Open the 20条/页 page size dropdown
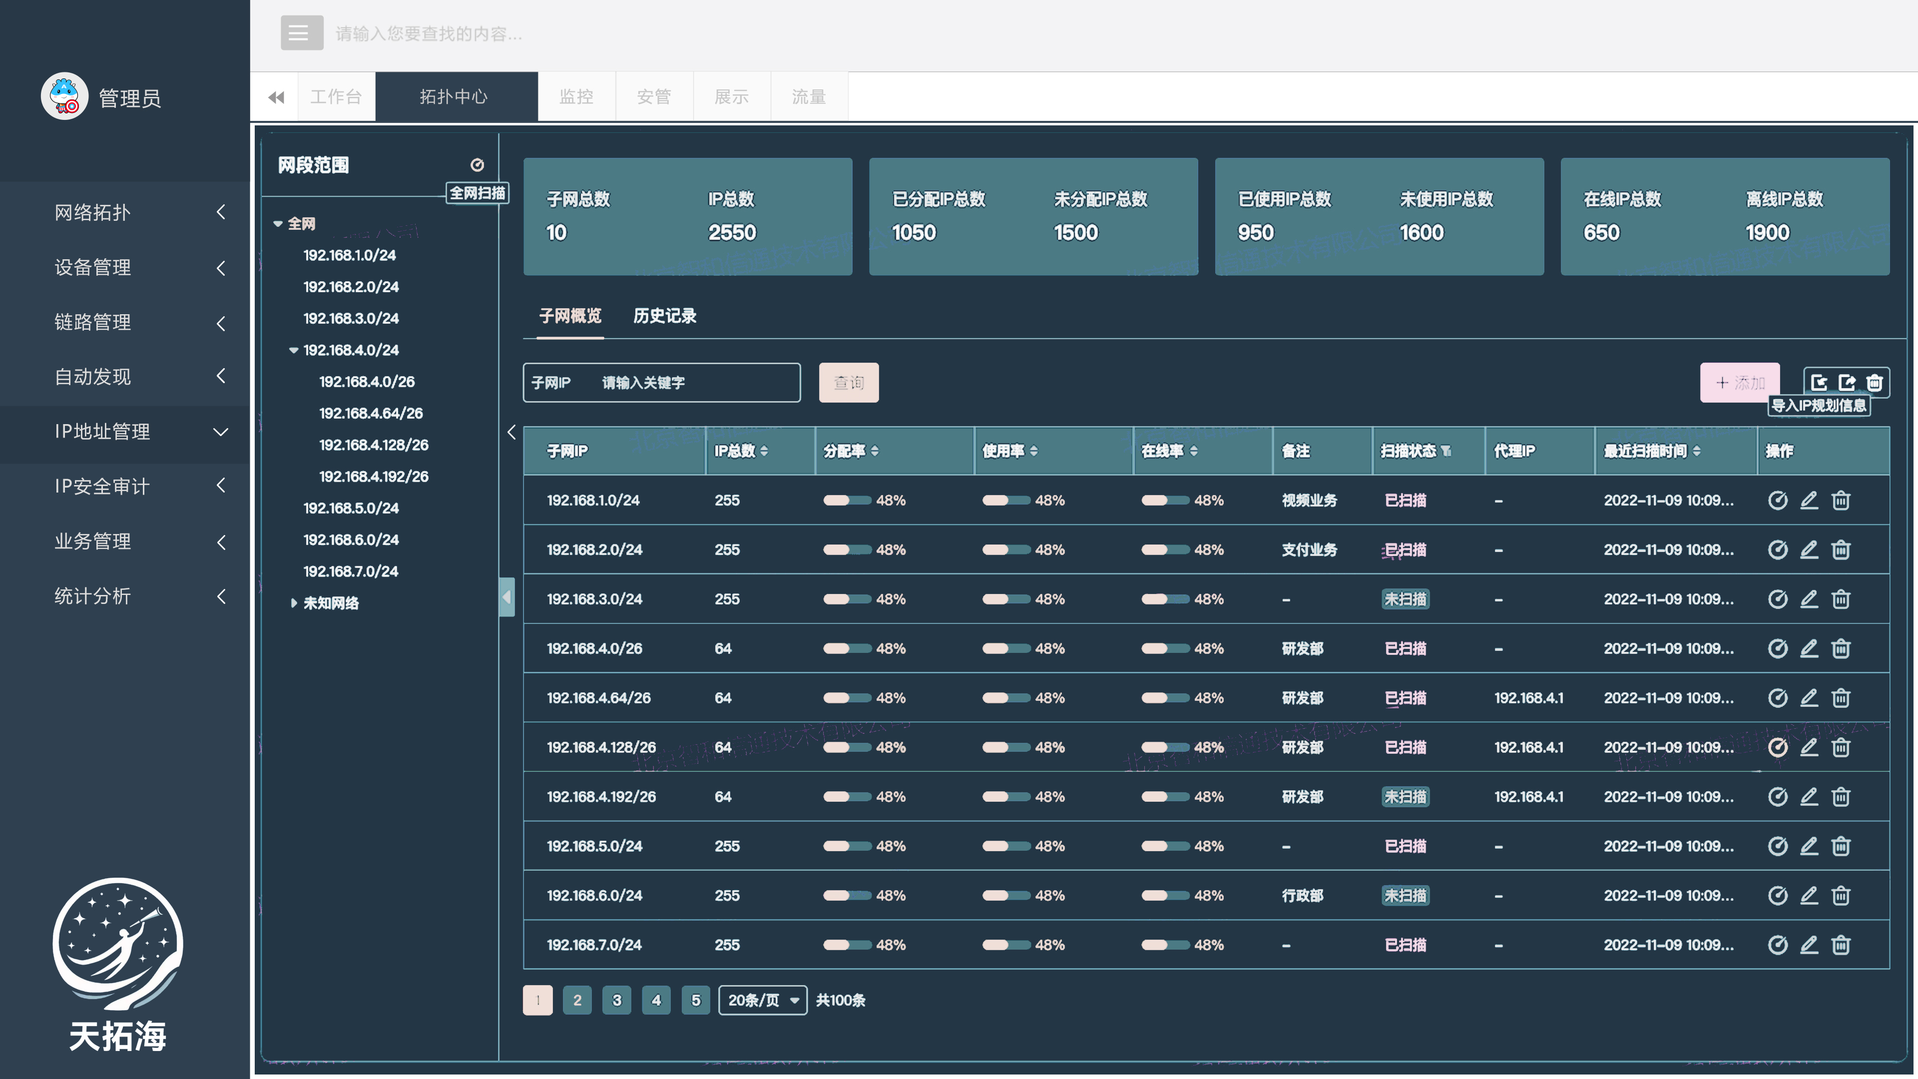Image resolution: width=1918 pixels, height=1079 pixels. 762,1000
